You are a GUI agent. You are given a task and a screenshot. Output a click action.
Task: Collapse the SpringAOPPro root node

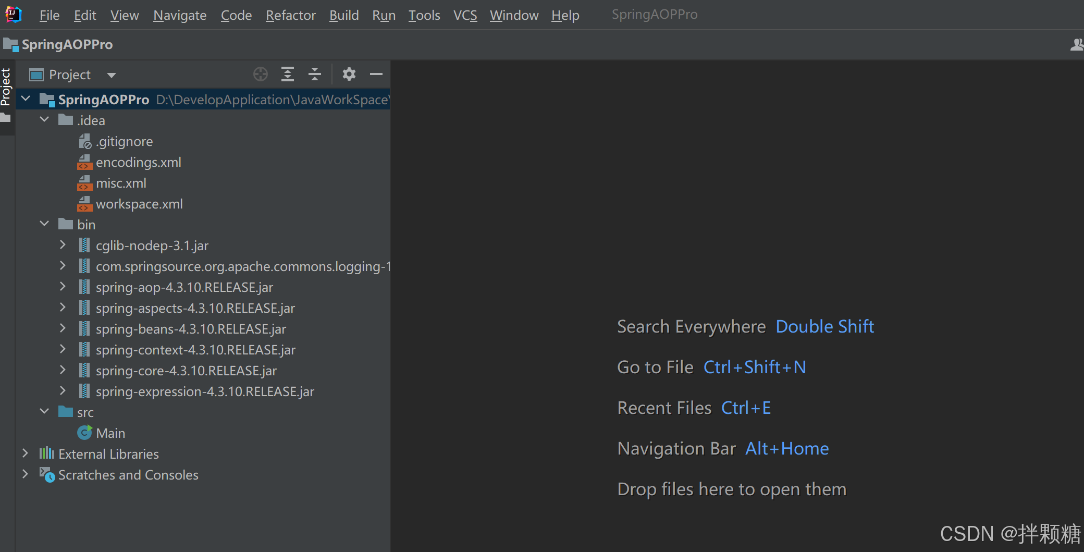point(26,99)
